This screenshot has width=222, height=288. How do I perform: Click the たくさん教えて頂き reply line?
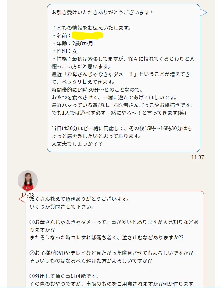pyautogui.click(x=80, y=199)
